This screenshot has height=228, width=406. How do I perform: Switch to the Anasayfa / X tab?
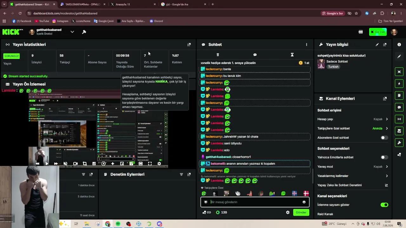pyautogui.click(x=133, y=4)
